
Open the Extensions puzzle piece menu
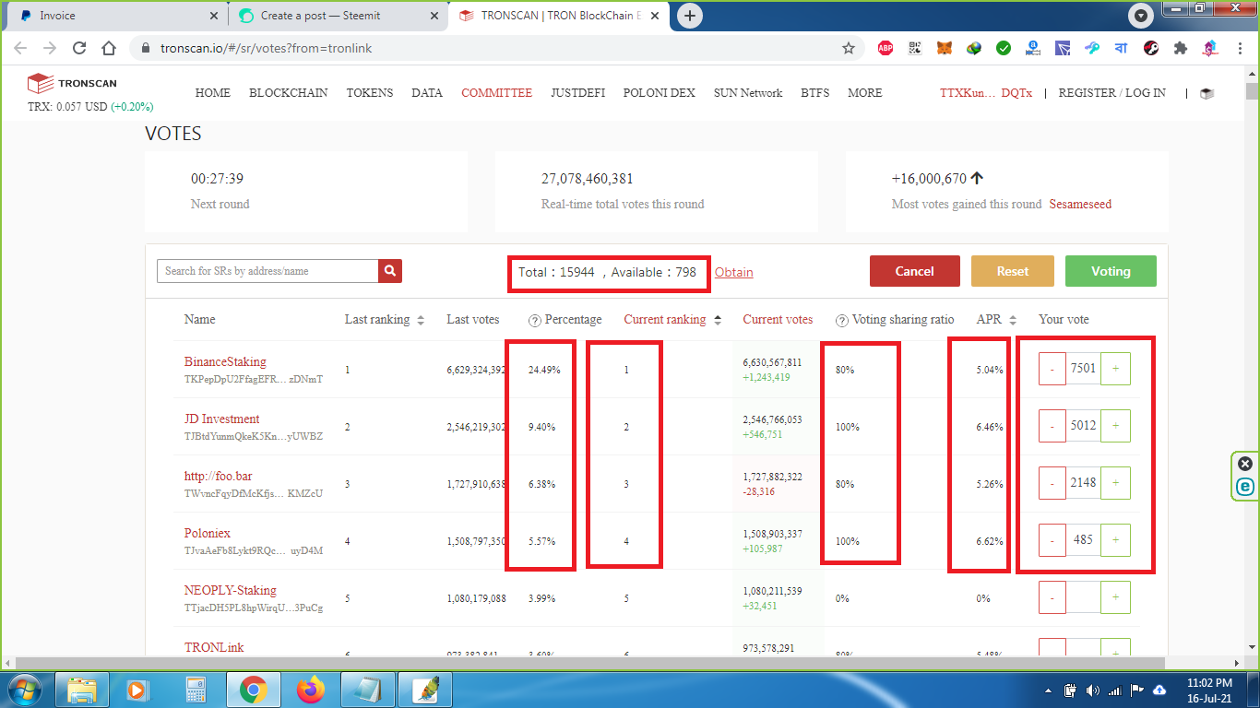[x=1181, y=48]
